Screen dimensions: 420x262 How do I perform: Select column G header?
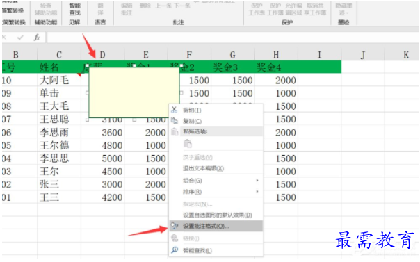pyautogui.click(x=233, y=55)
